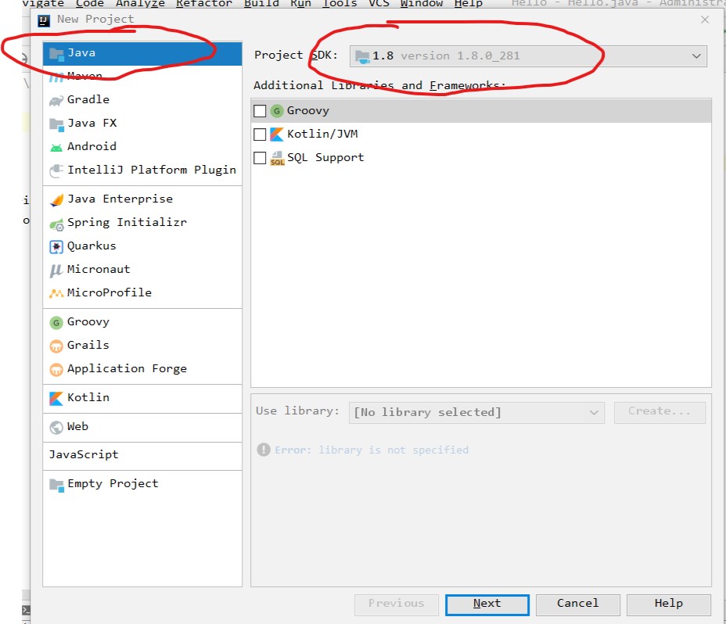The height and width of the screenshot is (624, 726).
Task: Pick the Java FX folder icon
Action: 56,124
